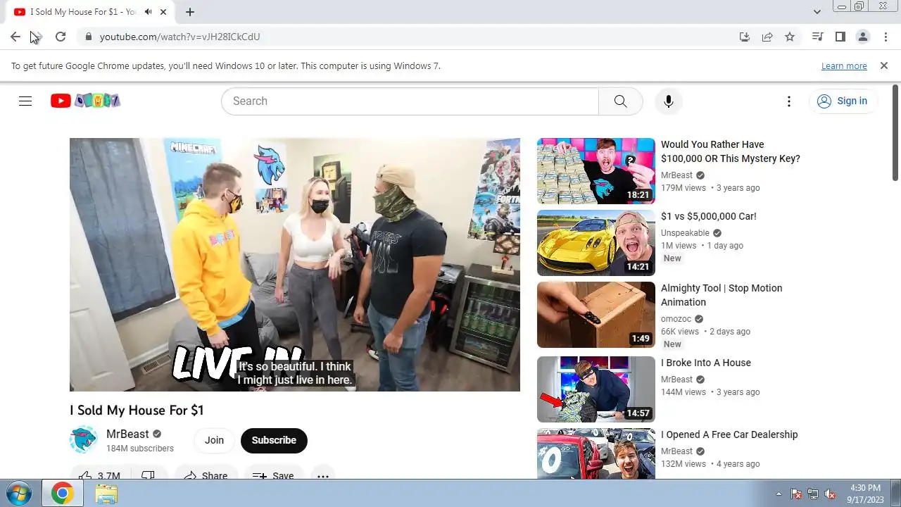Open omozoc channel name
The image size is (901, 507).
[676, 319]
